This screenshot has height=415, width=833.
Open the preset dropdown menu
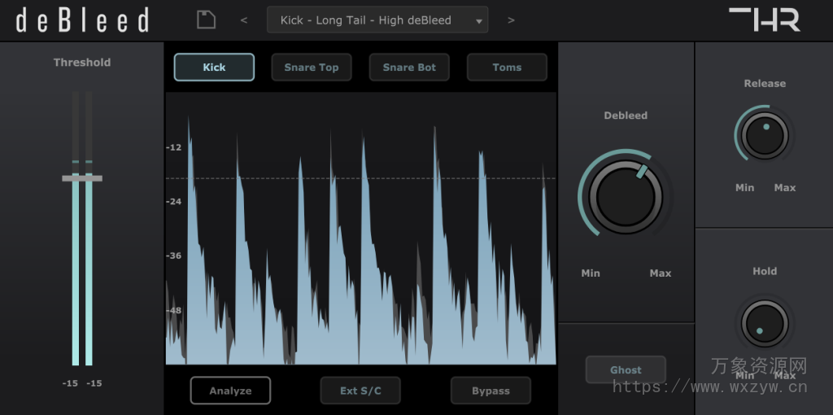tap(366, 20)
